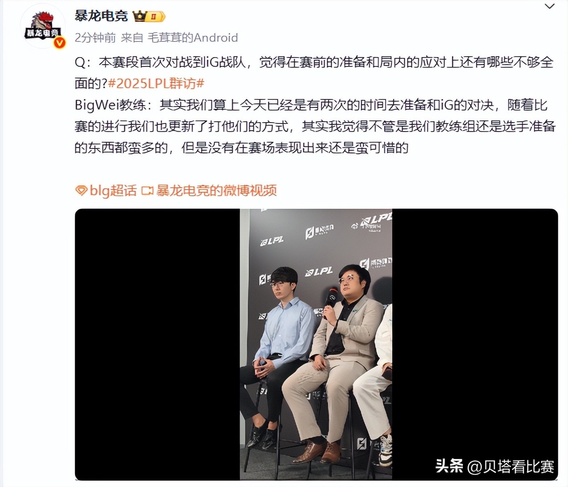Click the 头条 watermark logo
Screen dimensions: 568x487
click(x=449, y=466)
